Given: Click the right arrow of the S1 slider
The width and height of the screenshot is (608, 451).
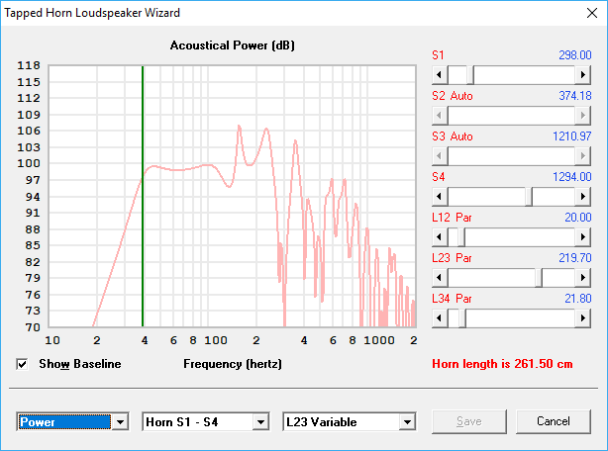Looking at the screenshot, I should (583, 75).
